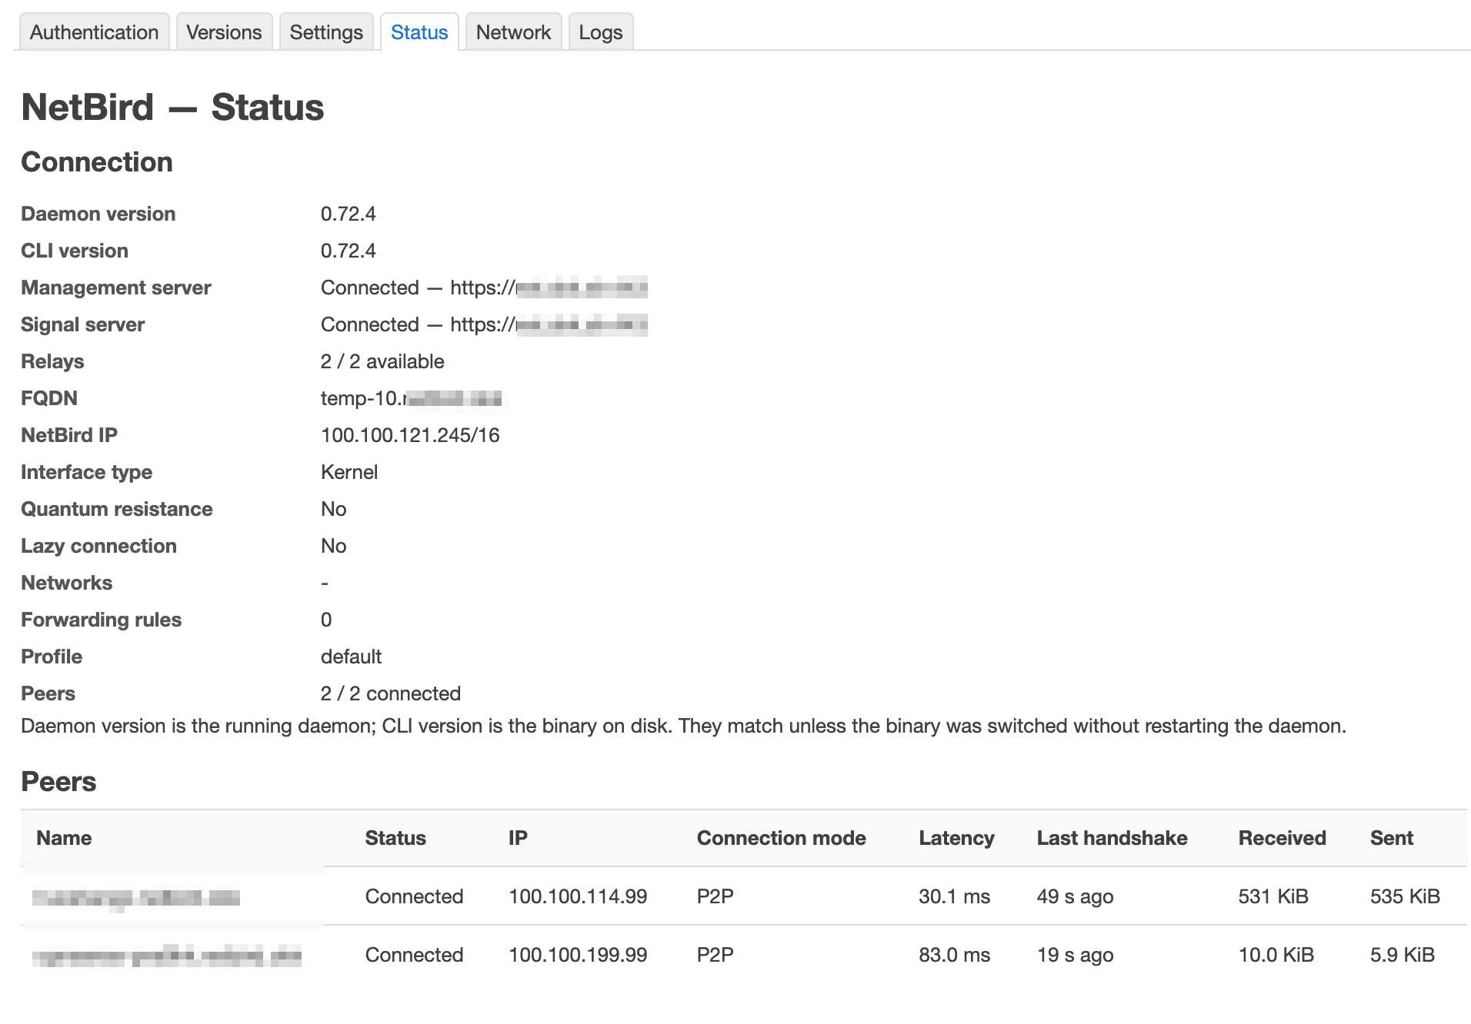Click the Peers section heading
This screenshot has height=1024, width=1471.
click(x=58, y=782)
